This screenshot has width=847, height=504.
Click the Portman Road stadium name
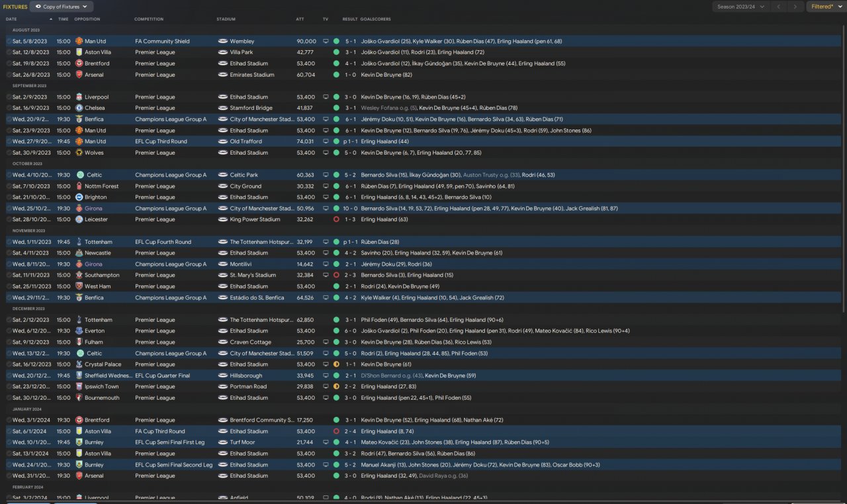click(x=248, y=386)
